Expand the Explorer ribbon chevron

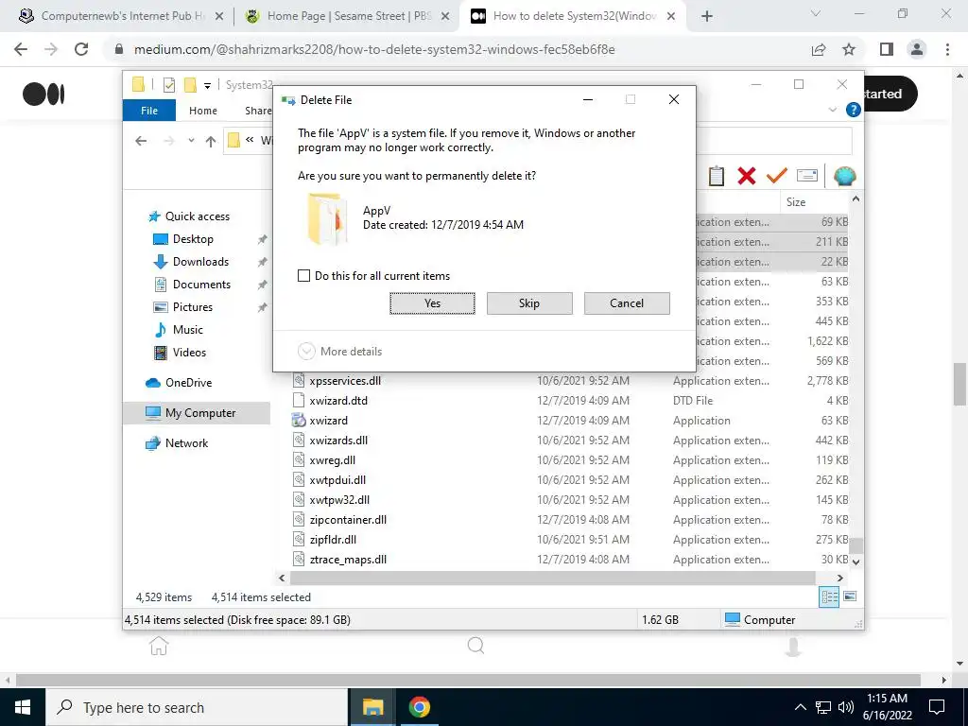click(832, 110)
